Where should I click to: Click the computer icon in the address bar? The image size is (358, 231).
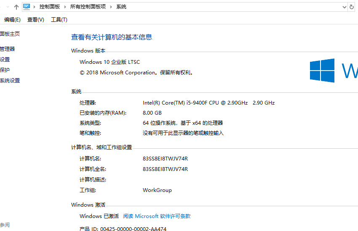[x=27, y=7]
